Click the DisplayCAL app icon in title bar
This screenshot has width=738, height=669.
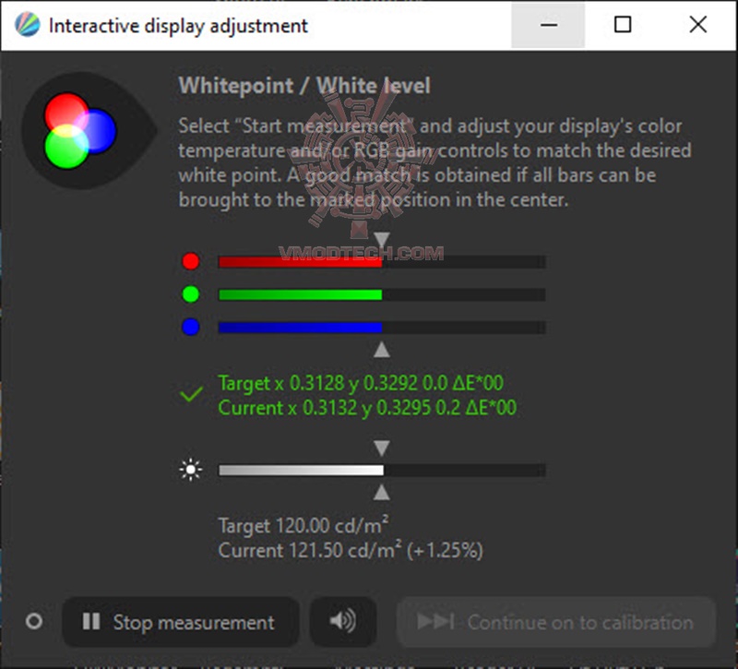pyautogui.click(x=28, y=25)
